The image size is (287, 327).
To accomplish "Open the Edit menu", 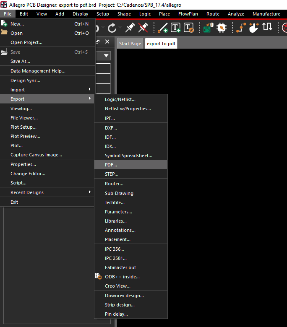I will 24,14.
